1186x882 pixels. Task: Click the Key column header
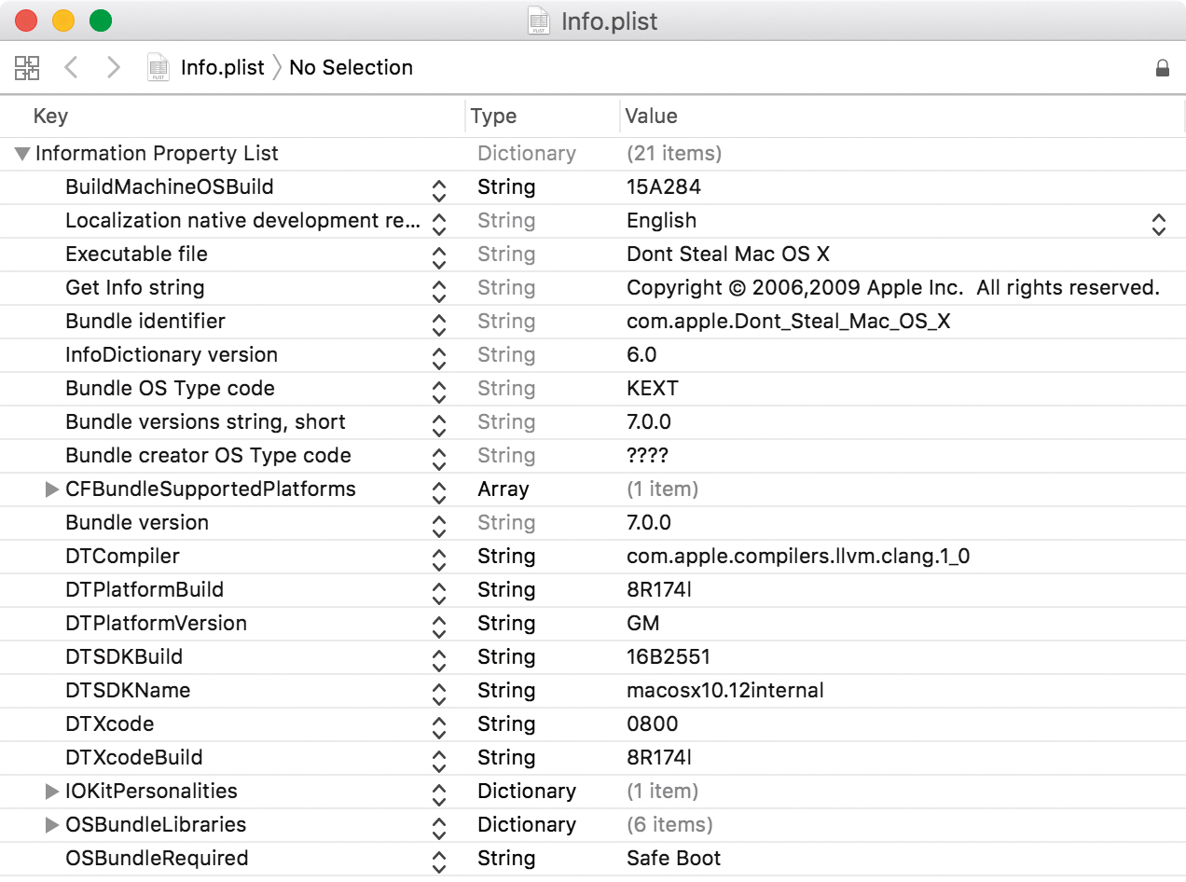coord(50,116)
